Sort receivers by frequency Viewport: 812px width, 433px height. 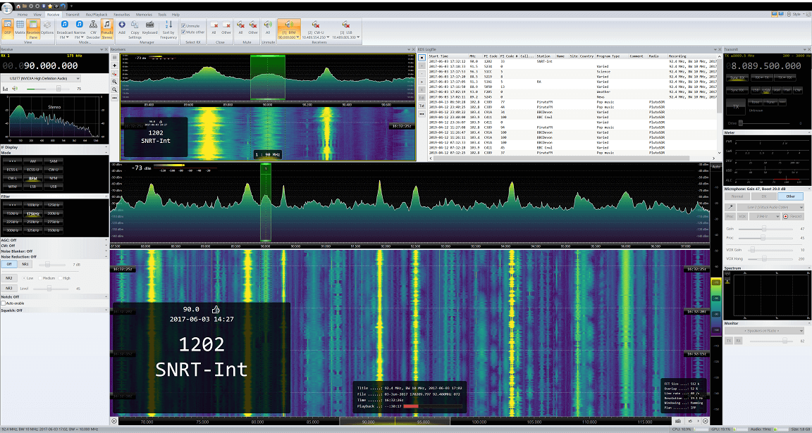pyautogui.click(x=168, y=29)
